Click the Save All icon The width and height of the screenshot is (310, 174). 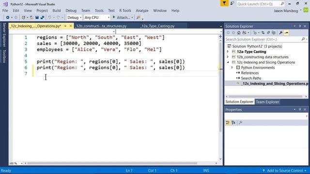(x=42, y=17)
